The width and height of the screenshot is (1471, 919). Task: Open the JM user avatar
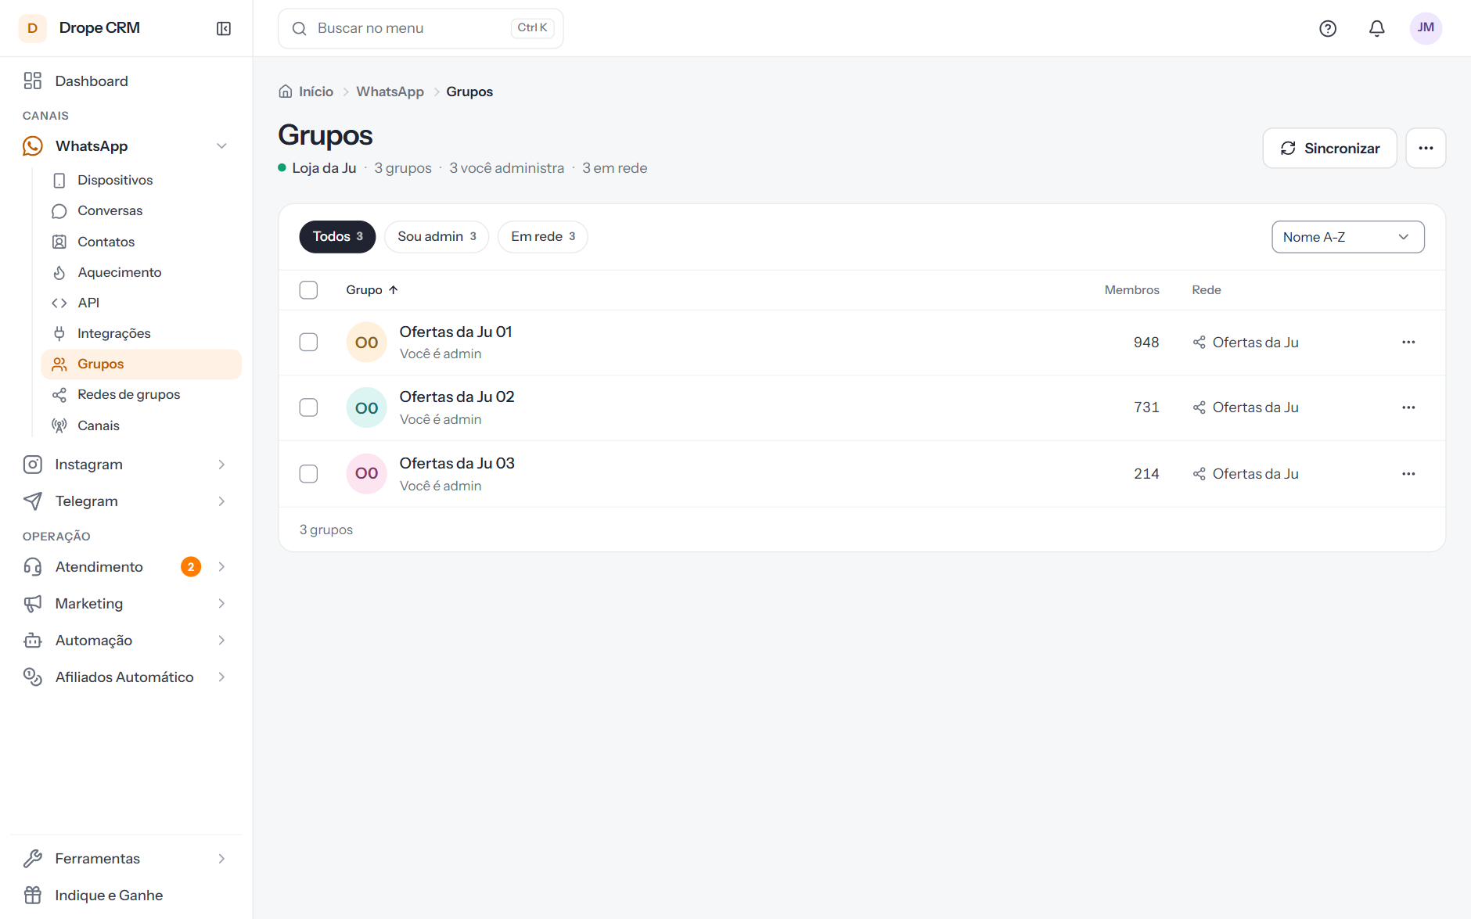[x=1426, y=28]
